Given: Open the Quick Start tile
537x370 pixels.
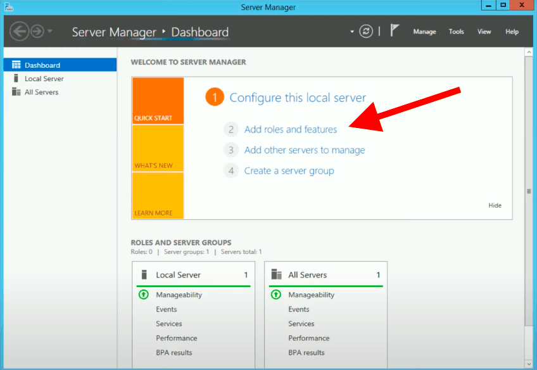Looking at the screenshot, I should coord(158,101).
